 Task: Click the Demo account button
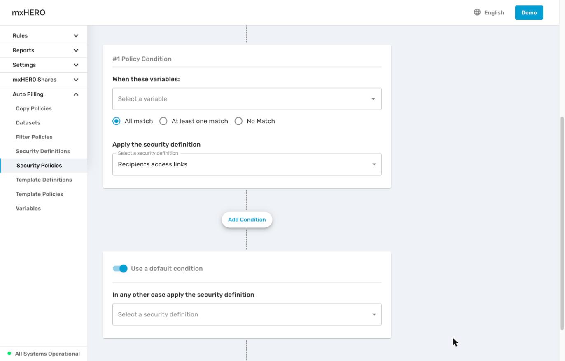pos(529,12)
